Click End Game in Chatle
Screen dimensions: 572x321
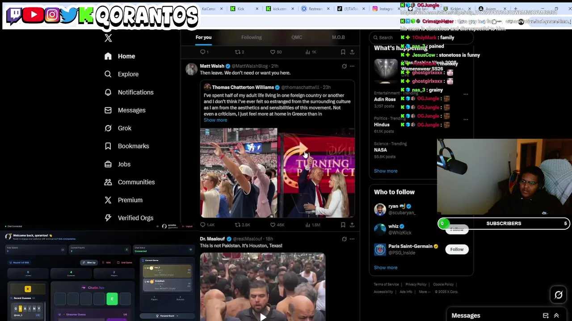click(125, 263)
